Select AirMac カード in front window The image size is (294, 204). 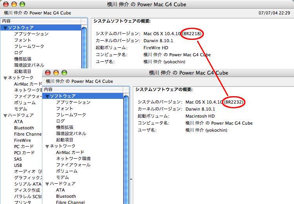70,152
